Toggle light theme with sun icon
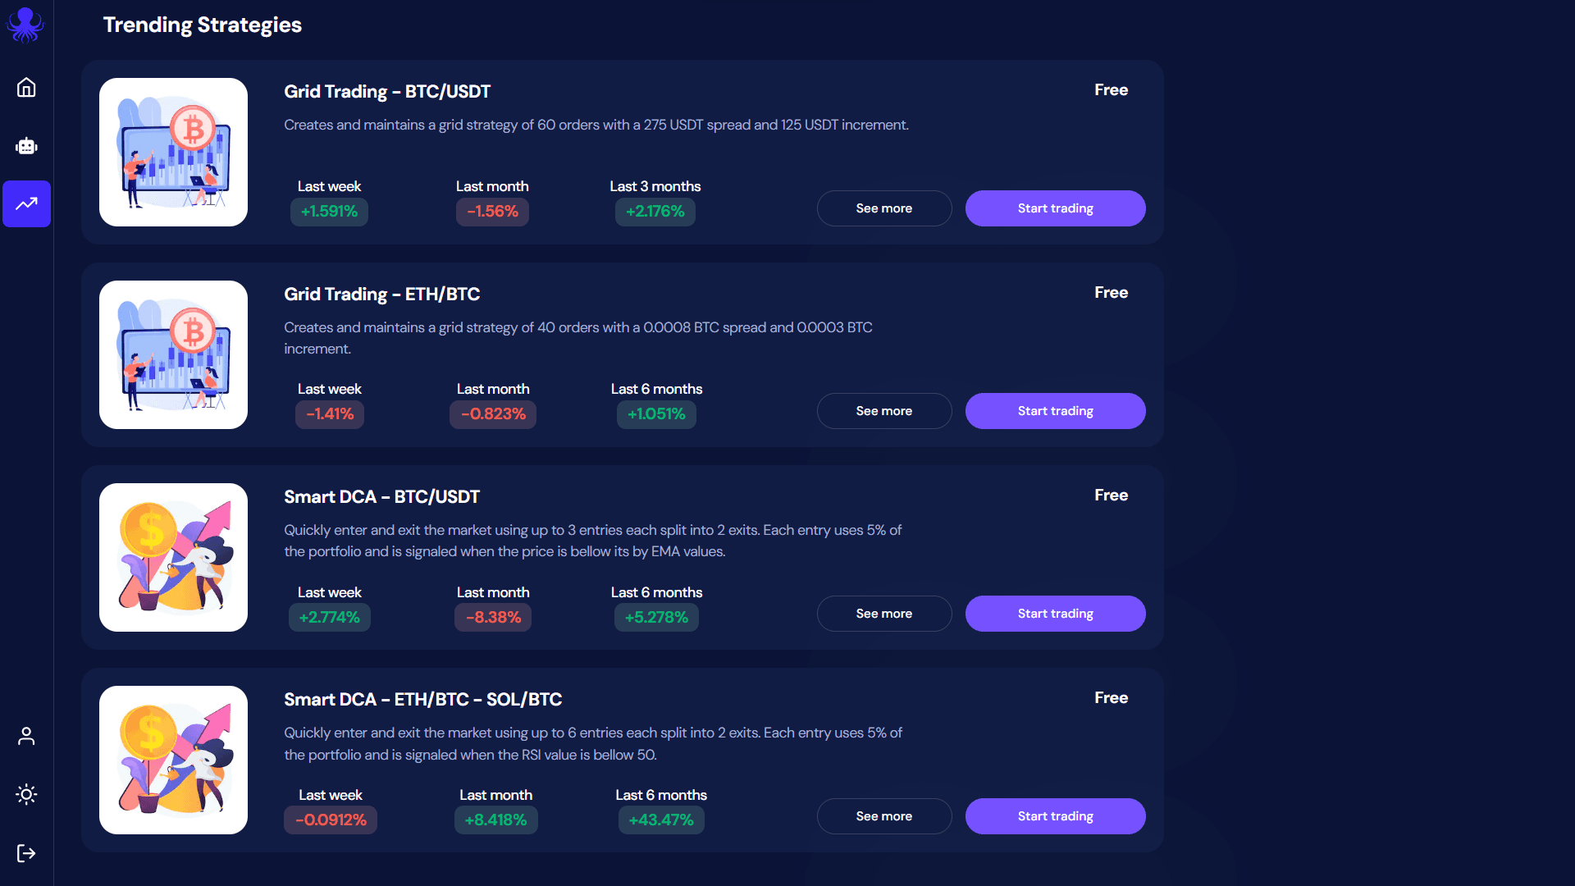The height and width of the screenshot is (886, 1575). click(x=26, y=794)
